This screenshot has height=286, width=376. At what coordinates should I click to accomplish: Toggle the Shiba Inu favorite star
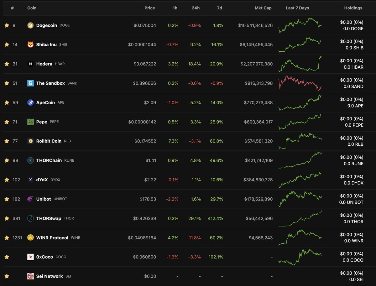[7, 44]
